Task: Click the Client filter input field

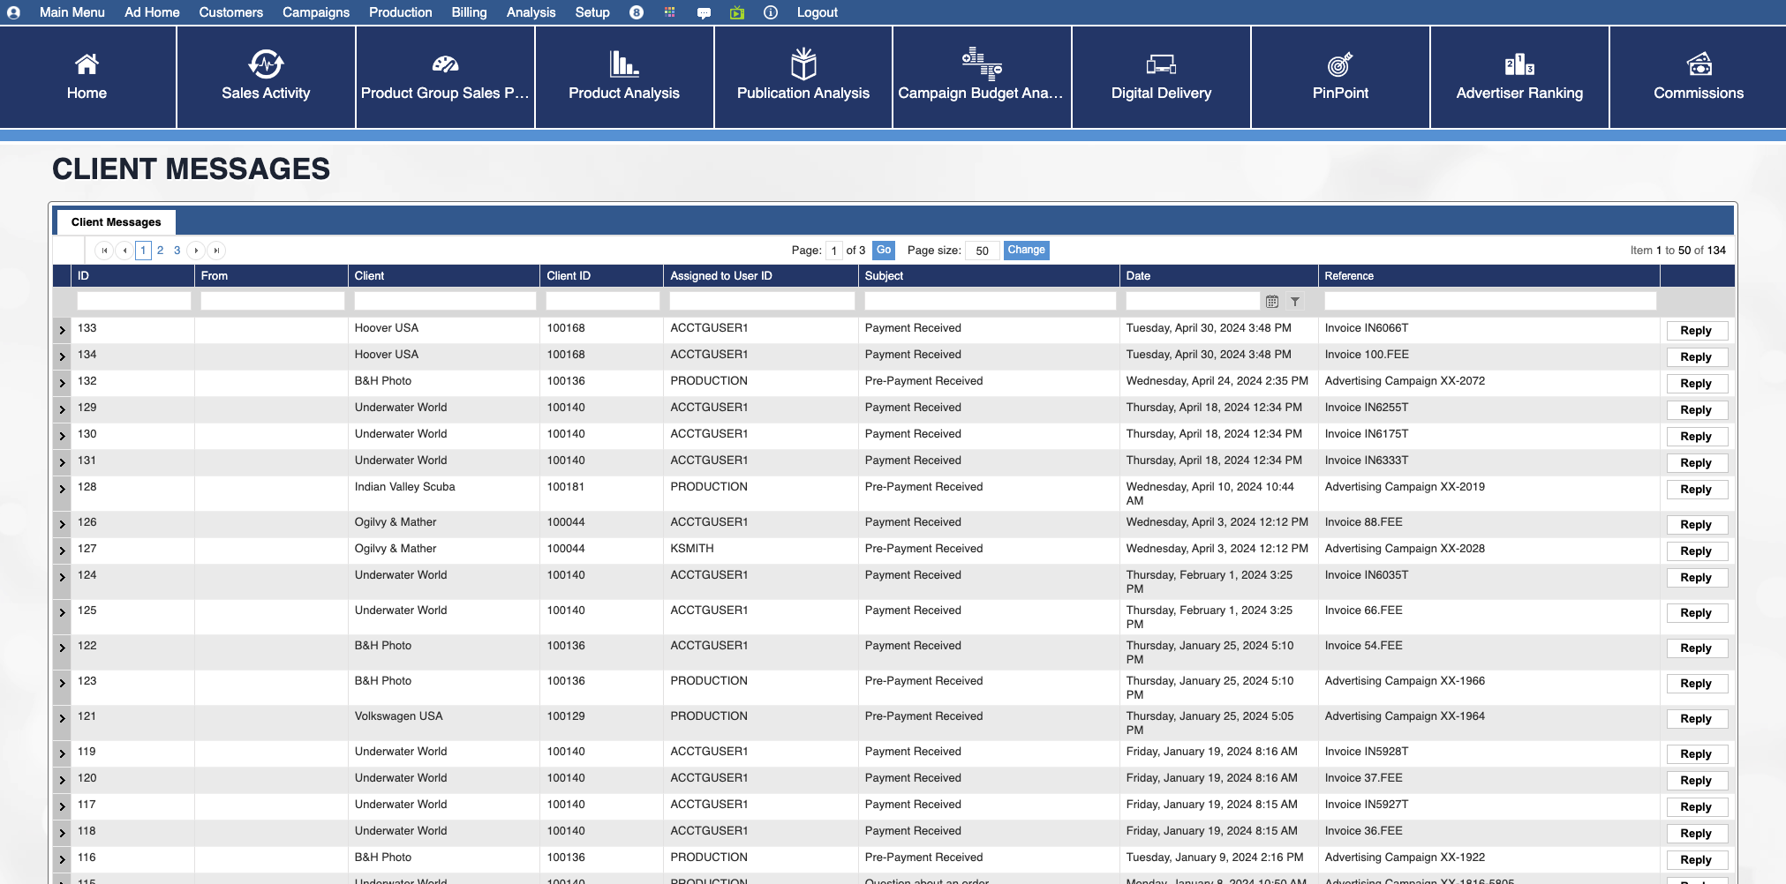Action: point(444,302)
